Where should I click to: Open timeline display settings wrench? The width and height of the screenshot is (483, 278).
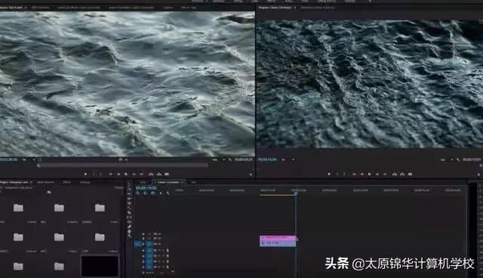168,193
